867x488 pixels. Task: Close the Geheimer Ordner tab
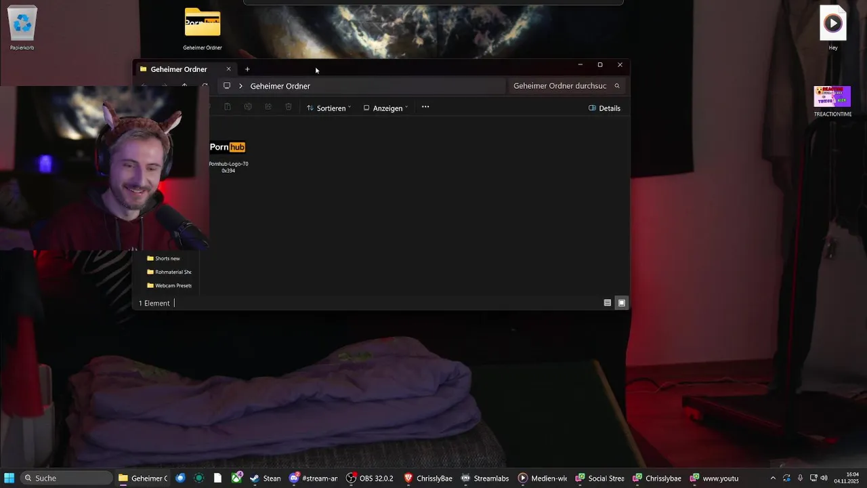(x=228, y=69)
